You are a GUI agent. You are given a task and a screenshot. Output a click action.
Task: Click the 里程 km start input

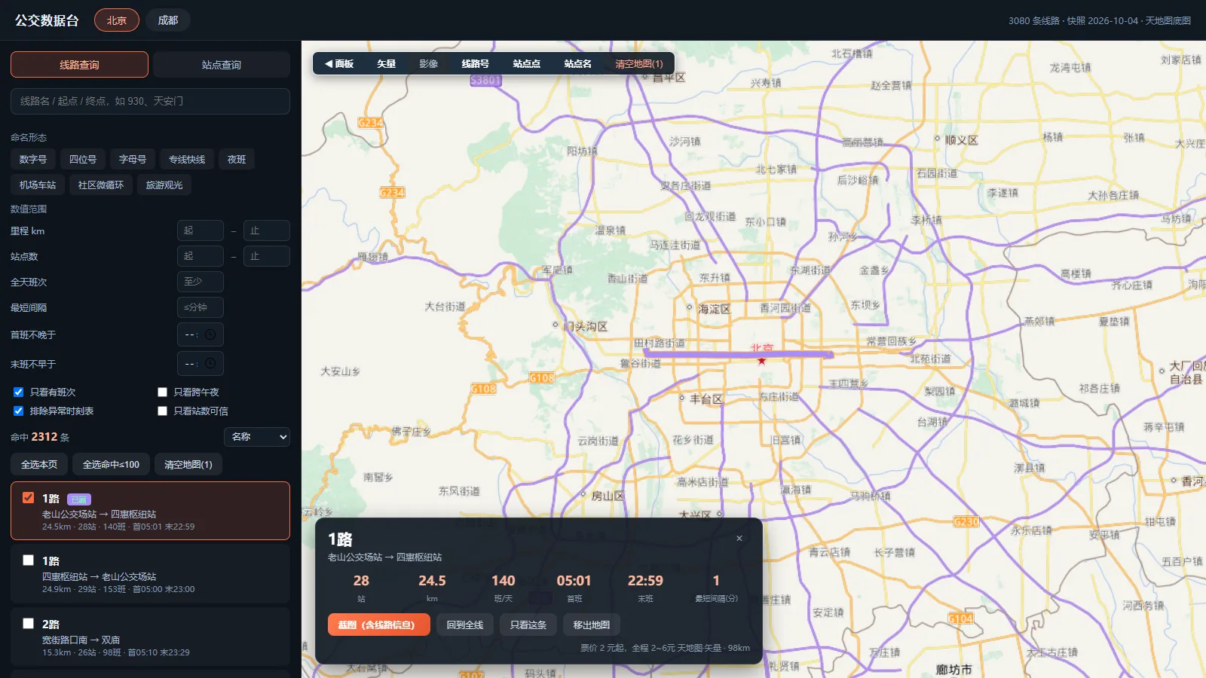[x=200, y=231]
